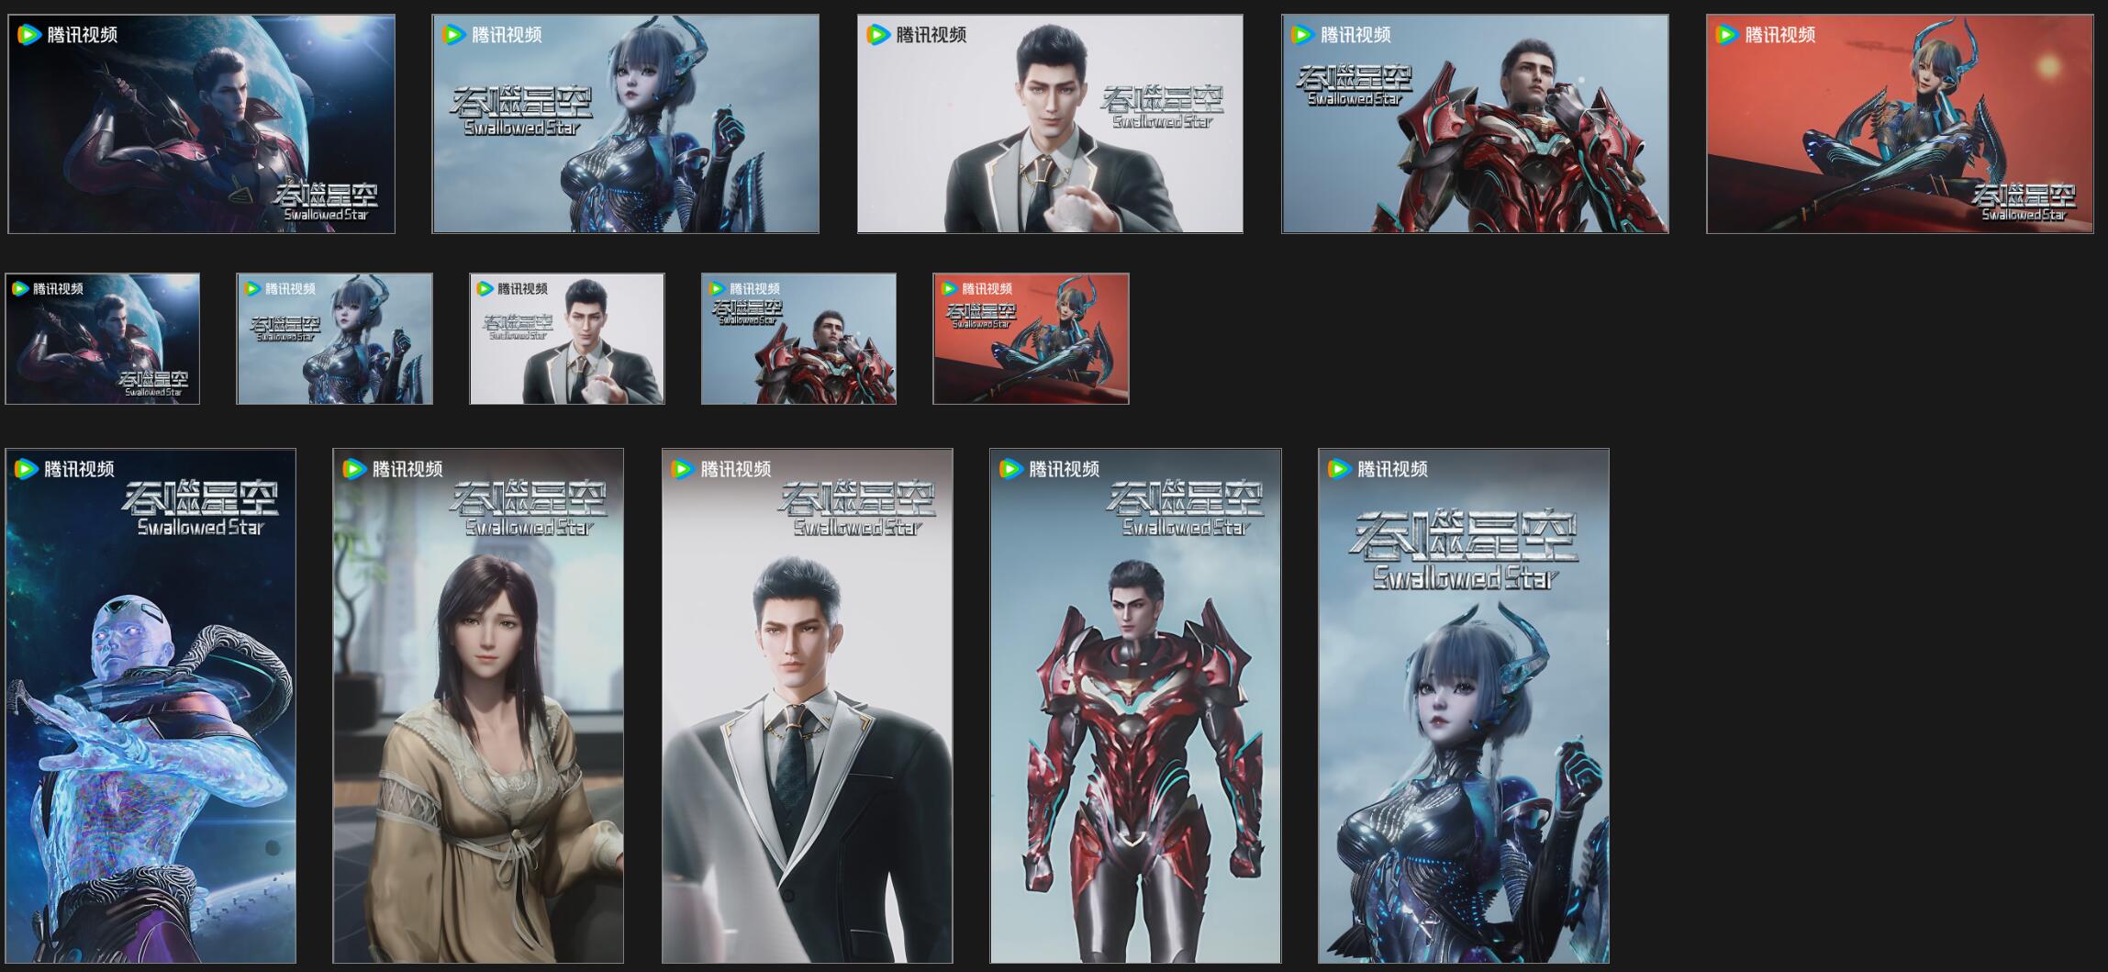Open portrait poster of man in black suit

click(x=808, y=706)
